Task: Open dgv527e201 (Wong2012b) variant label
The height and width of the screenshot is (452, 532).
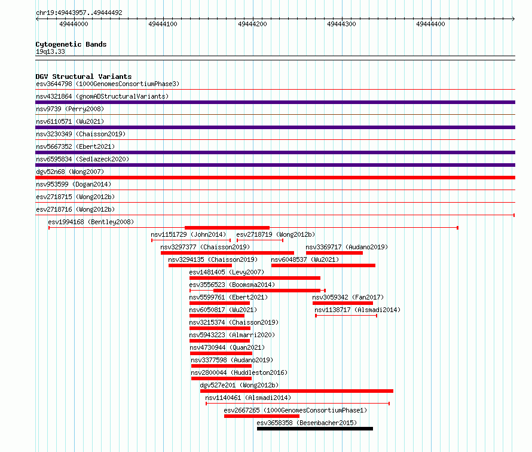Action: click(x=239, y=385)
